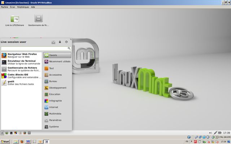
Task: Open gedit text editor from favorites
Action: click(x=21, y=83)
